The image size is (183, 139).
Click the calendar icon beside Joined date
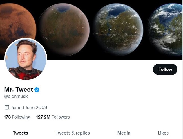click(x=7, y=107)
